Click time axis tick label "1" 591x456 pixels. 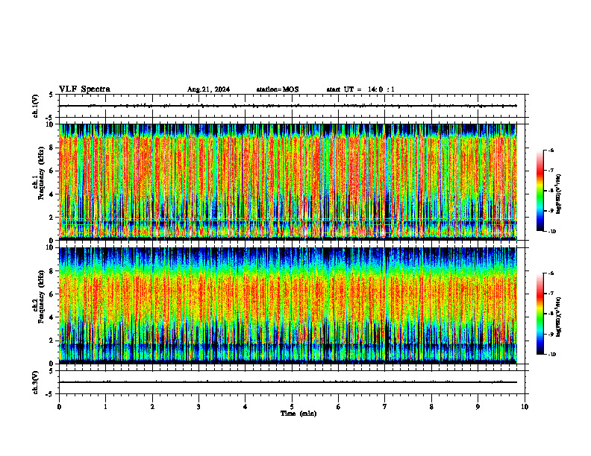coord(105,407)
